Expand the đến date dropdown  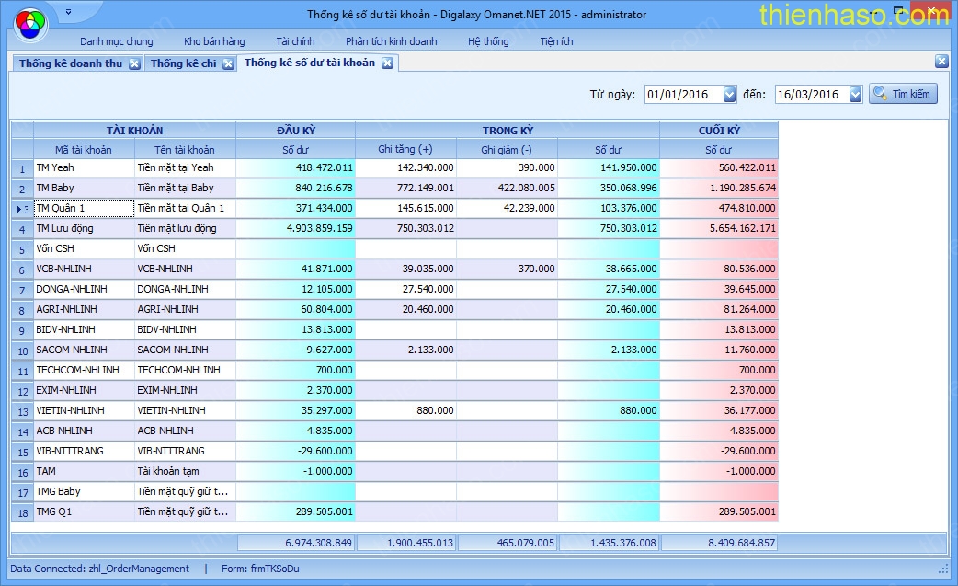856,94
